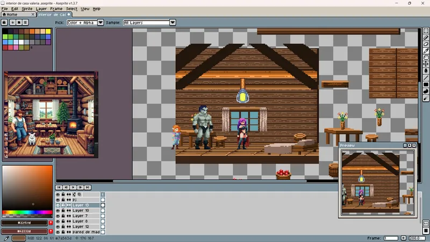Image resolution: width=430 pixels, height=242 pixels.
Task: Lock Layer 10 with padlock icon
Action: point(63,210)
